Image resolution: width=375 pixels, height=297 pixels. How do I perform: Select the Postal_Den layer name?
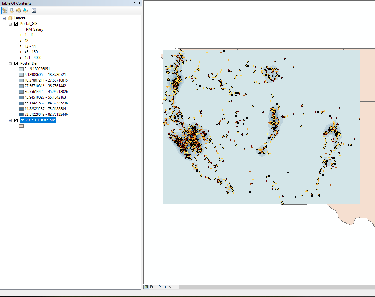click(x=29, y=63)
